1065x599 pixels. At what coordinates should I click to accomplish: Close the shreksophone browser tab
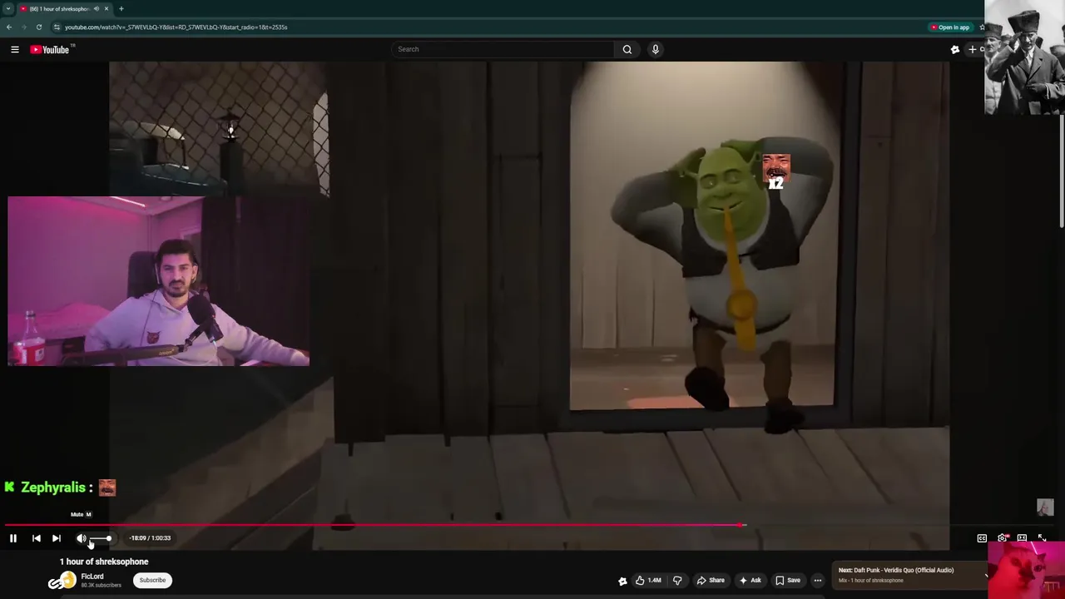(106, 8)
